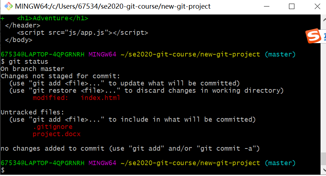Click the 'Untracked files:' heading line

[32, 112]
